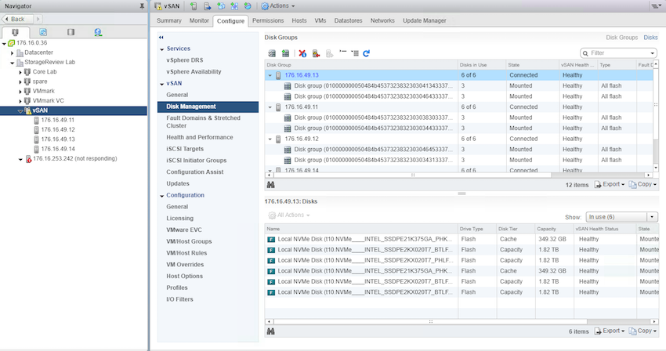Open the Actions gear menu
The image size is (666, 351).
tap(278, 6)
